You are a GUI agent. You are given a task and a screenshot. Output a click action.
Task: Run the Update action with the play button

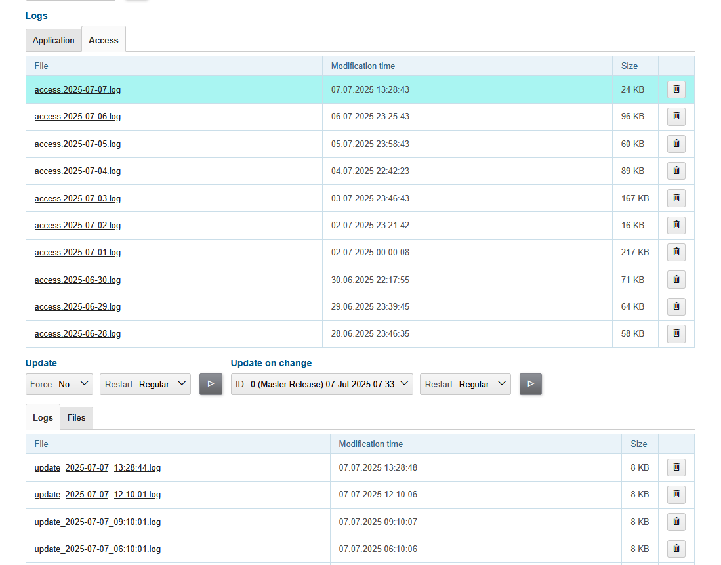[211, 384]
